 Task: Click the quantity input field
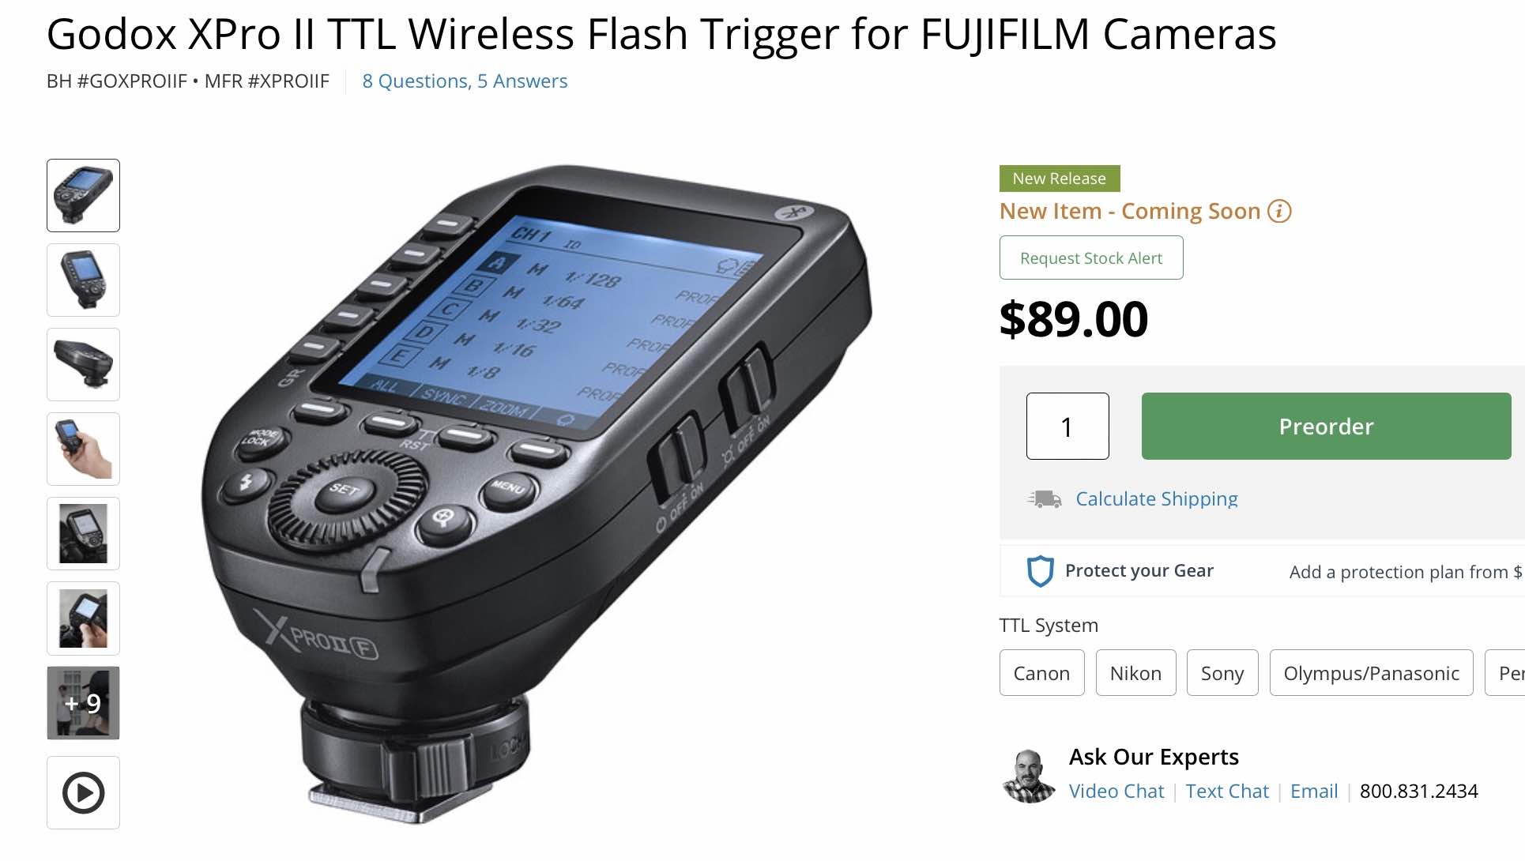[1067, 427]
